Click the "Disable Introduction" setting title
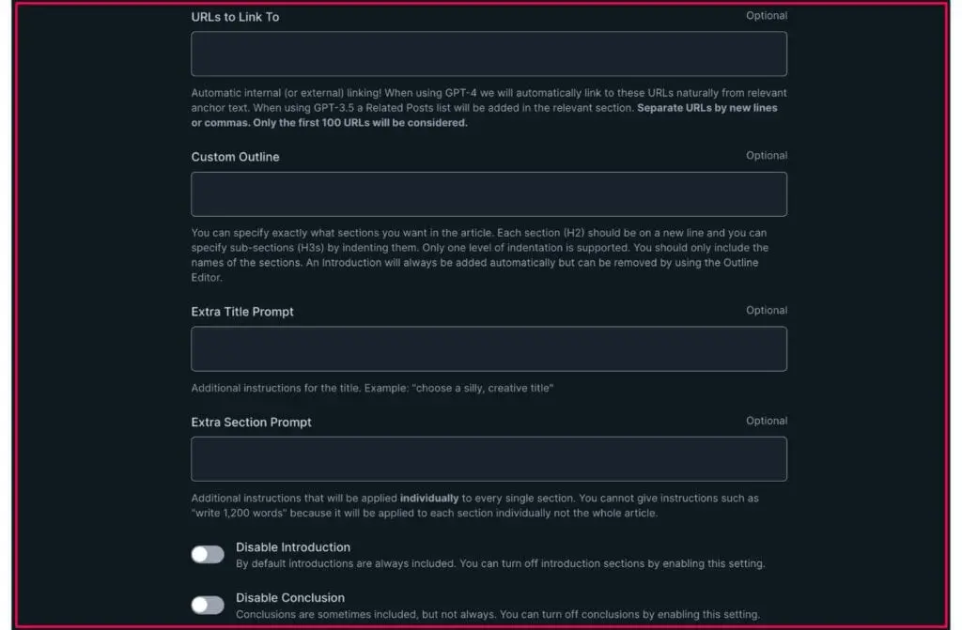This screenshot has height=630, width=962. click(x=293, y=547)
